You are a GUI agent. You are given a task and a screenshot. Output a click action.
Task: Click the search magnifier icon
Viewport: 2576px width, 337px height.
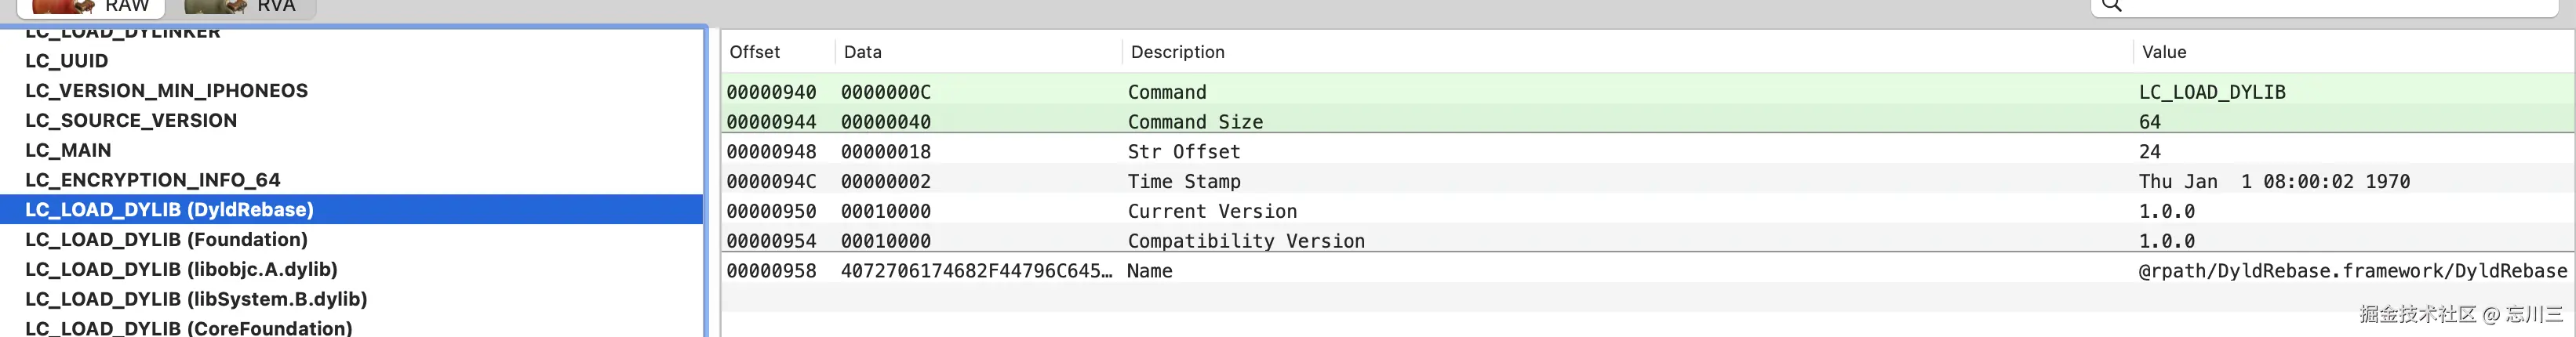pyautogui.click(x=2111, y=5)
